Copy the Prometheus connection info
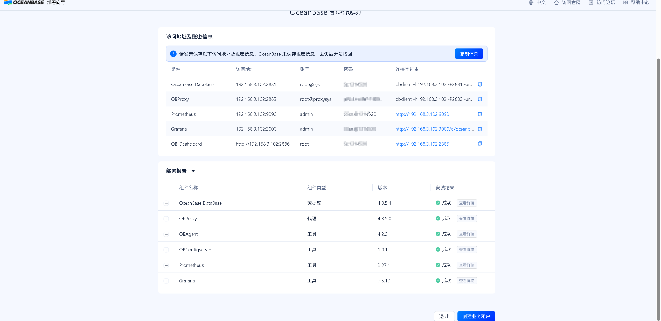661x321 pixels. [x=480, y=114]
